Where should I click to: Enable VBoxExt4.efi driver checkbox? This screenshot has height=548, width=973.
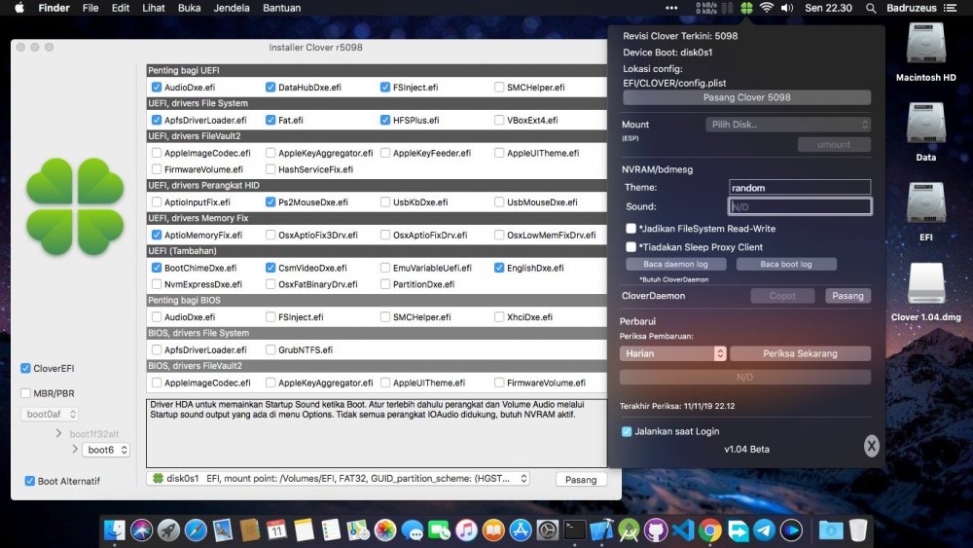pyautogui.click(x=499, y=120)
